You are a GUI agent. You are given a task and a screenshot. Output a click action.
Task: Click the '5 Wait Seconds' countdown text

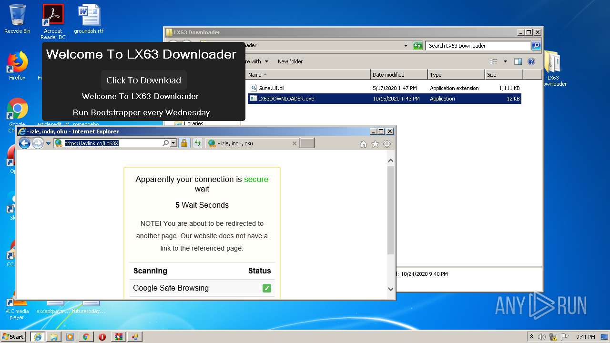[202, 205]
